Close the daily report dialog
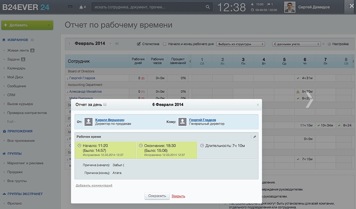356x209 pixels. (258, 104)
